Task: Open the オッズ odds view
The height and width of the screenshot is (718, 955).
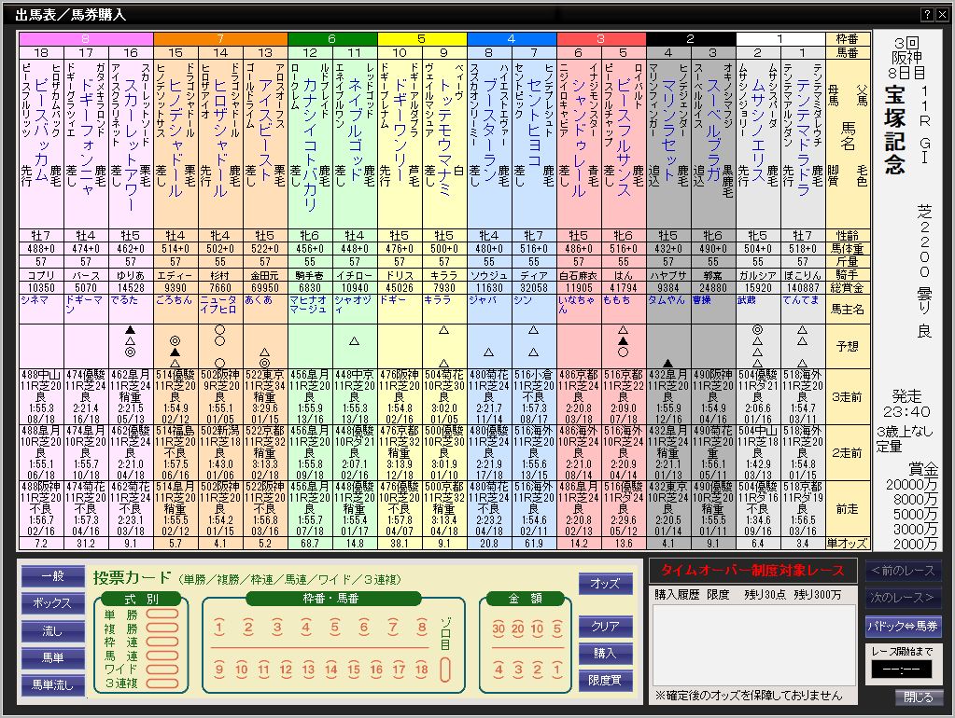Action: coord(605,584)
